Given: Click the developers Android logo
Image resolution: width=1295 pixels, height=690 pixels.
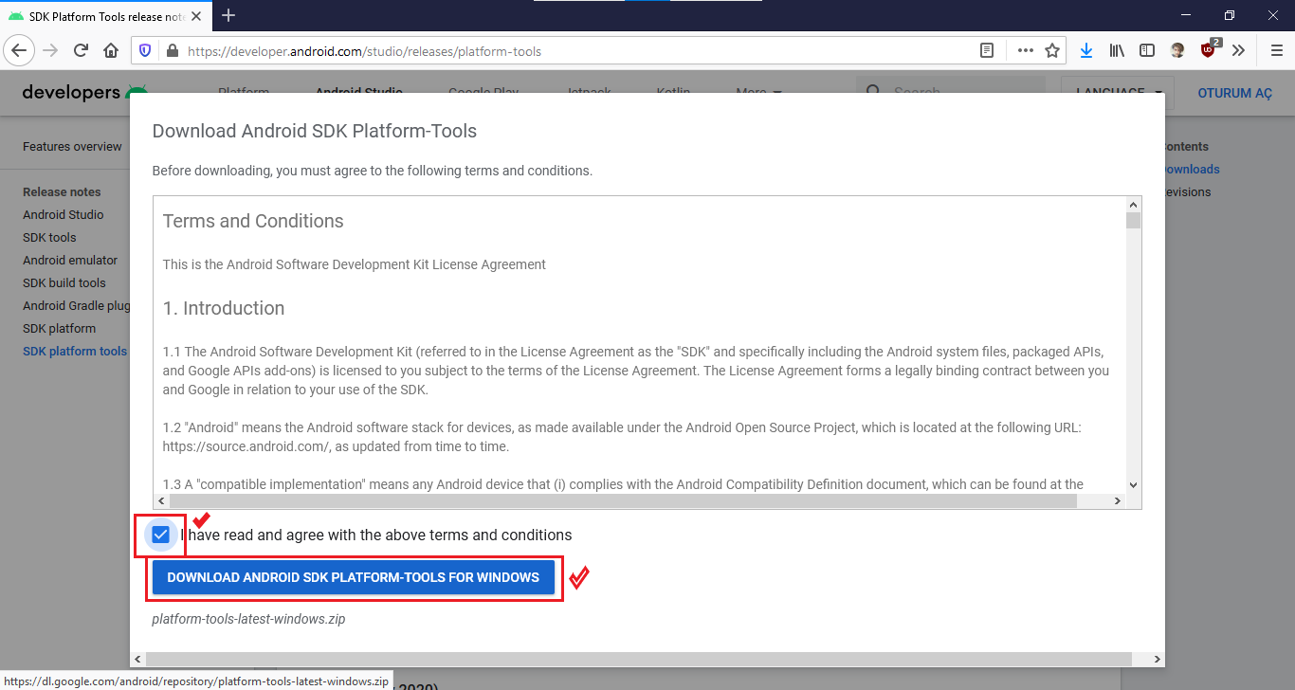Looking at the screenshot, I should 85,92.
